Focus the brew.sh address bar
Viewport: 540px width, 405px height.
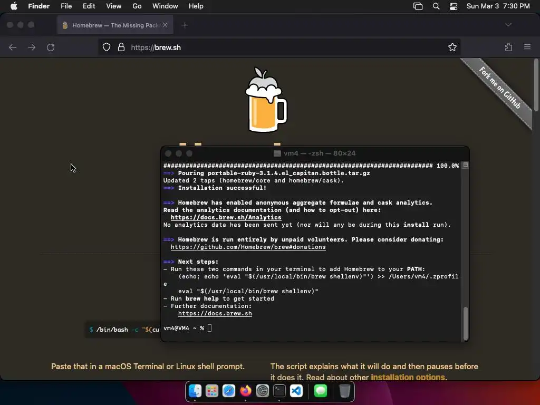[279, 47]
